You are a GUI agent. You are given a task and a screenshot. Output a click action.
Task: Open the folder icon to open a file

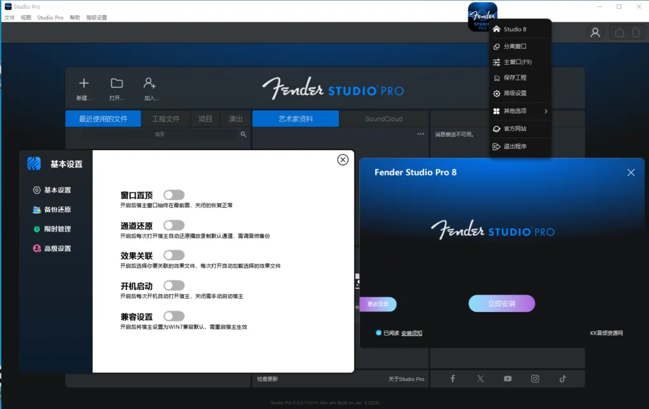coord(117,83)
